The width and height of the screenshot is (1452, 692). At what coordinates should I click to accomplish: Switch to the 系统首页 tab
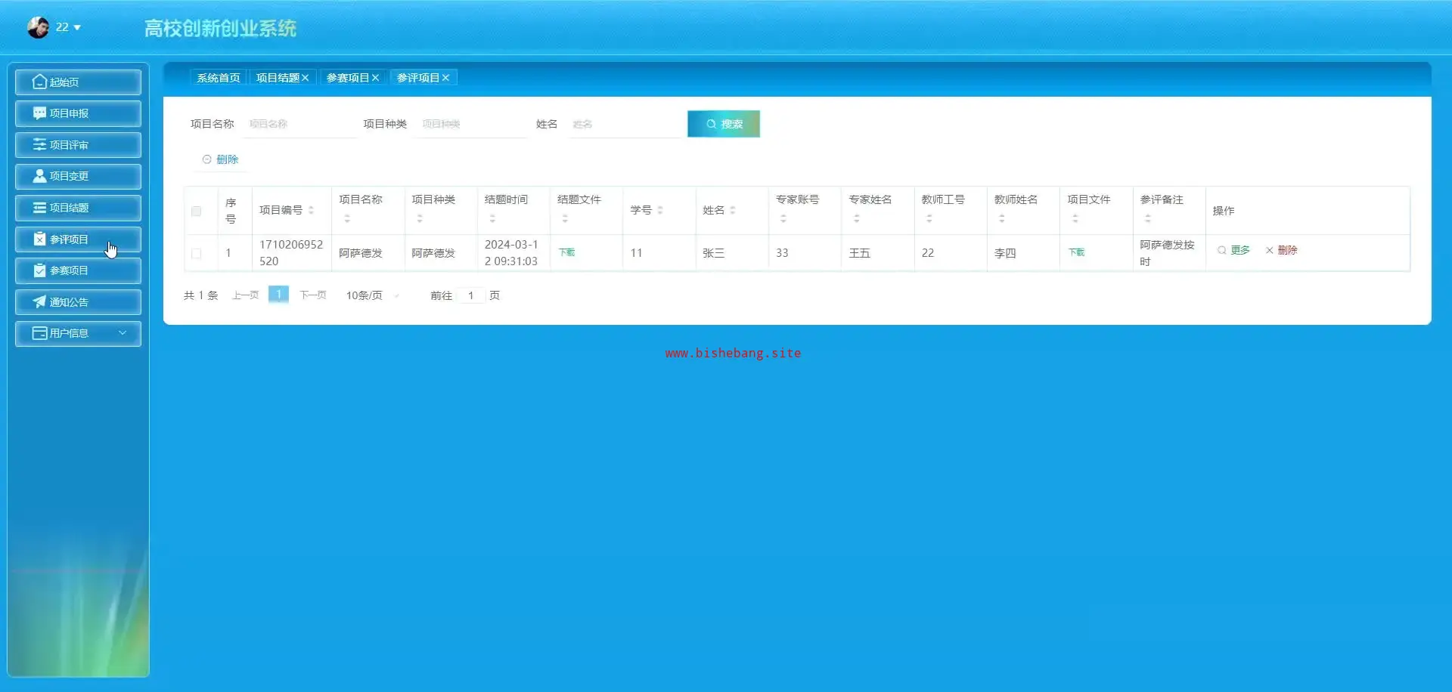click(219, 78)
